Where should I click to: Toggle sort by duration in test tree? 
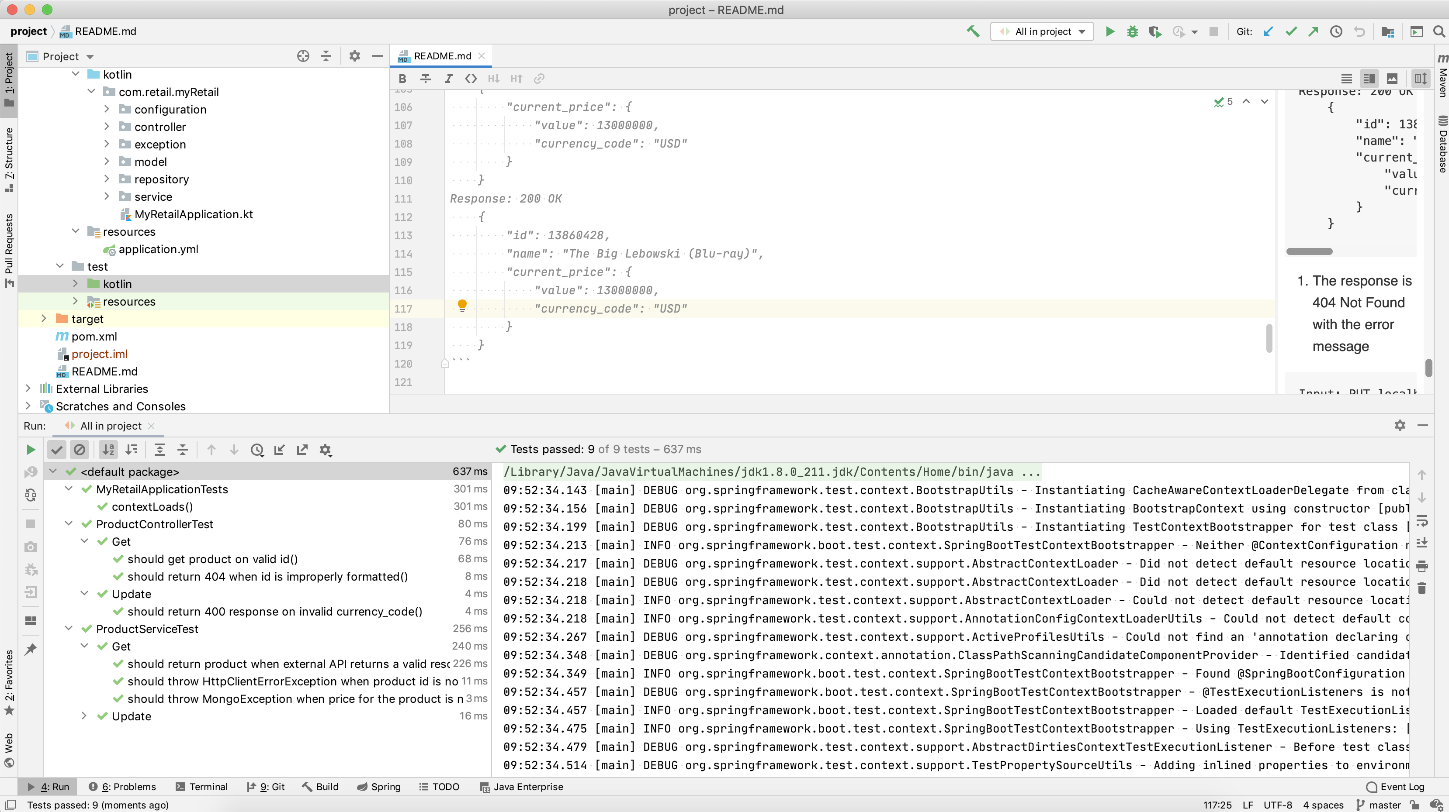(132, 450)
